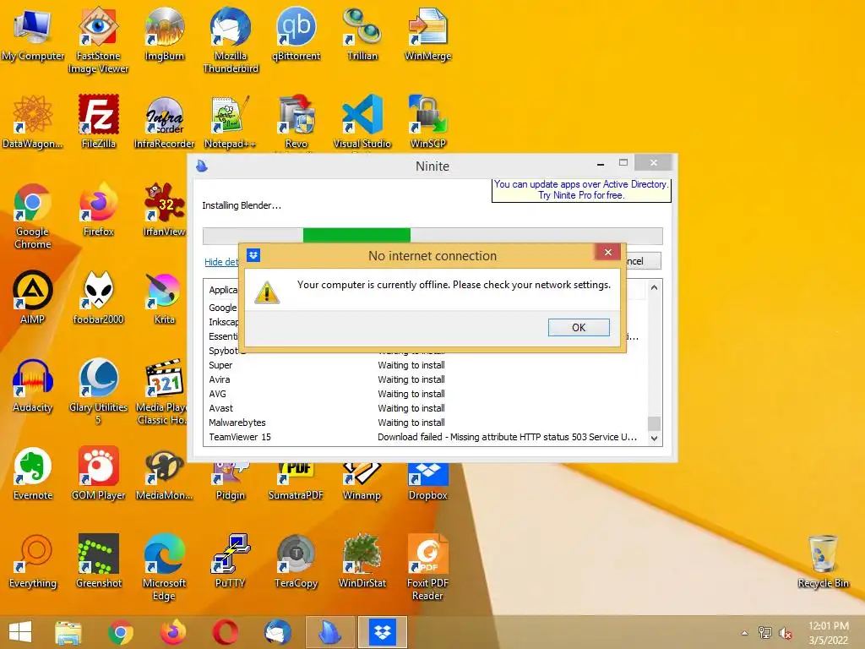Viewport: 865px width, 649px height.
Task: Switch to Dropbox in the taskbar
Action: pos(383,632)
